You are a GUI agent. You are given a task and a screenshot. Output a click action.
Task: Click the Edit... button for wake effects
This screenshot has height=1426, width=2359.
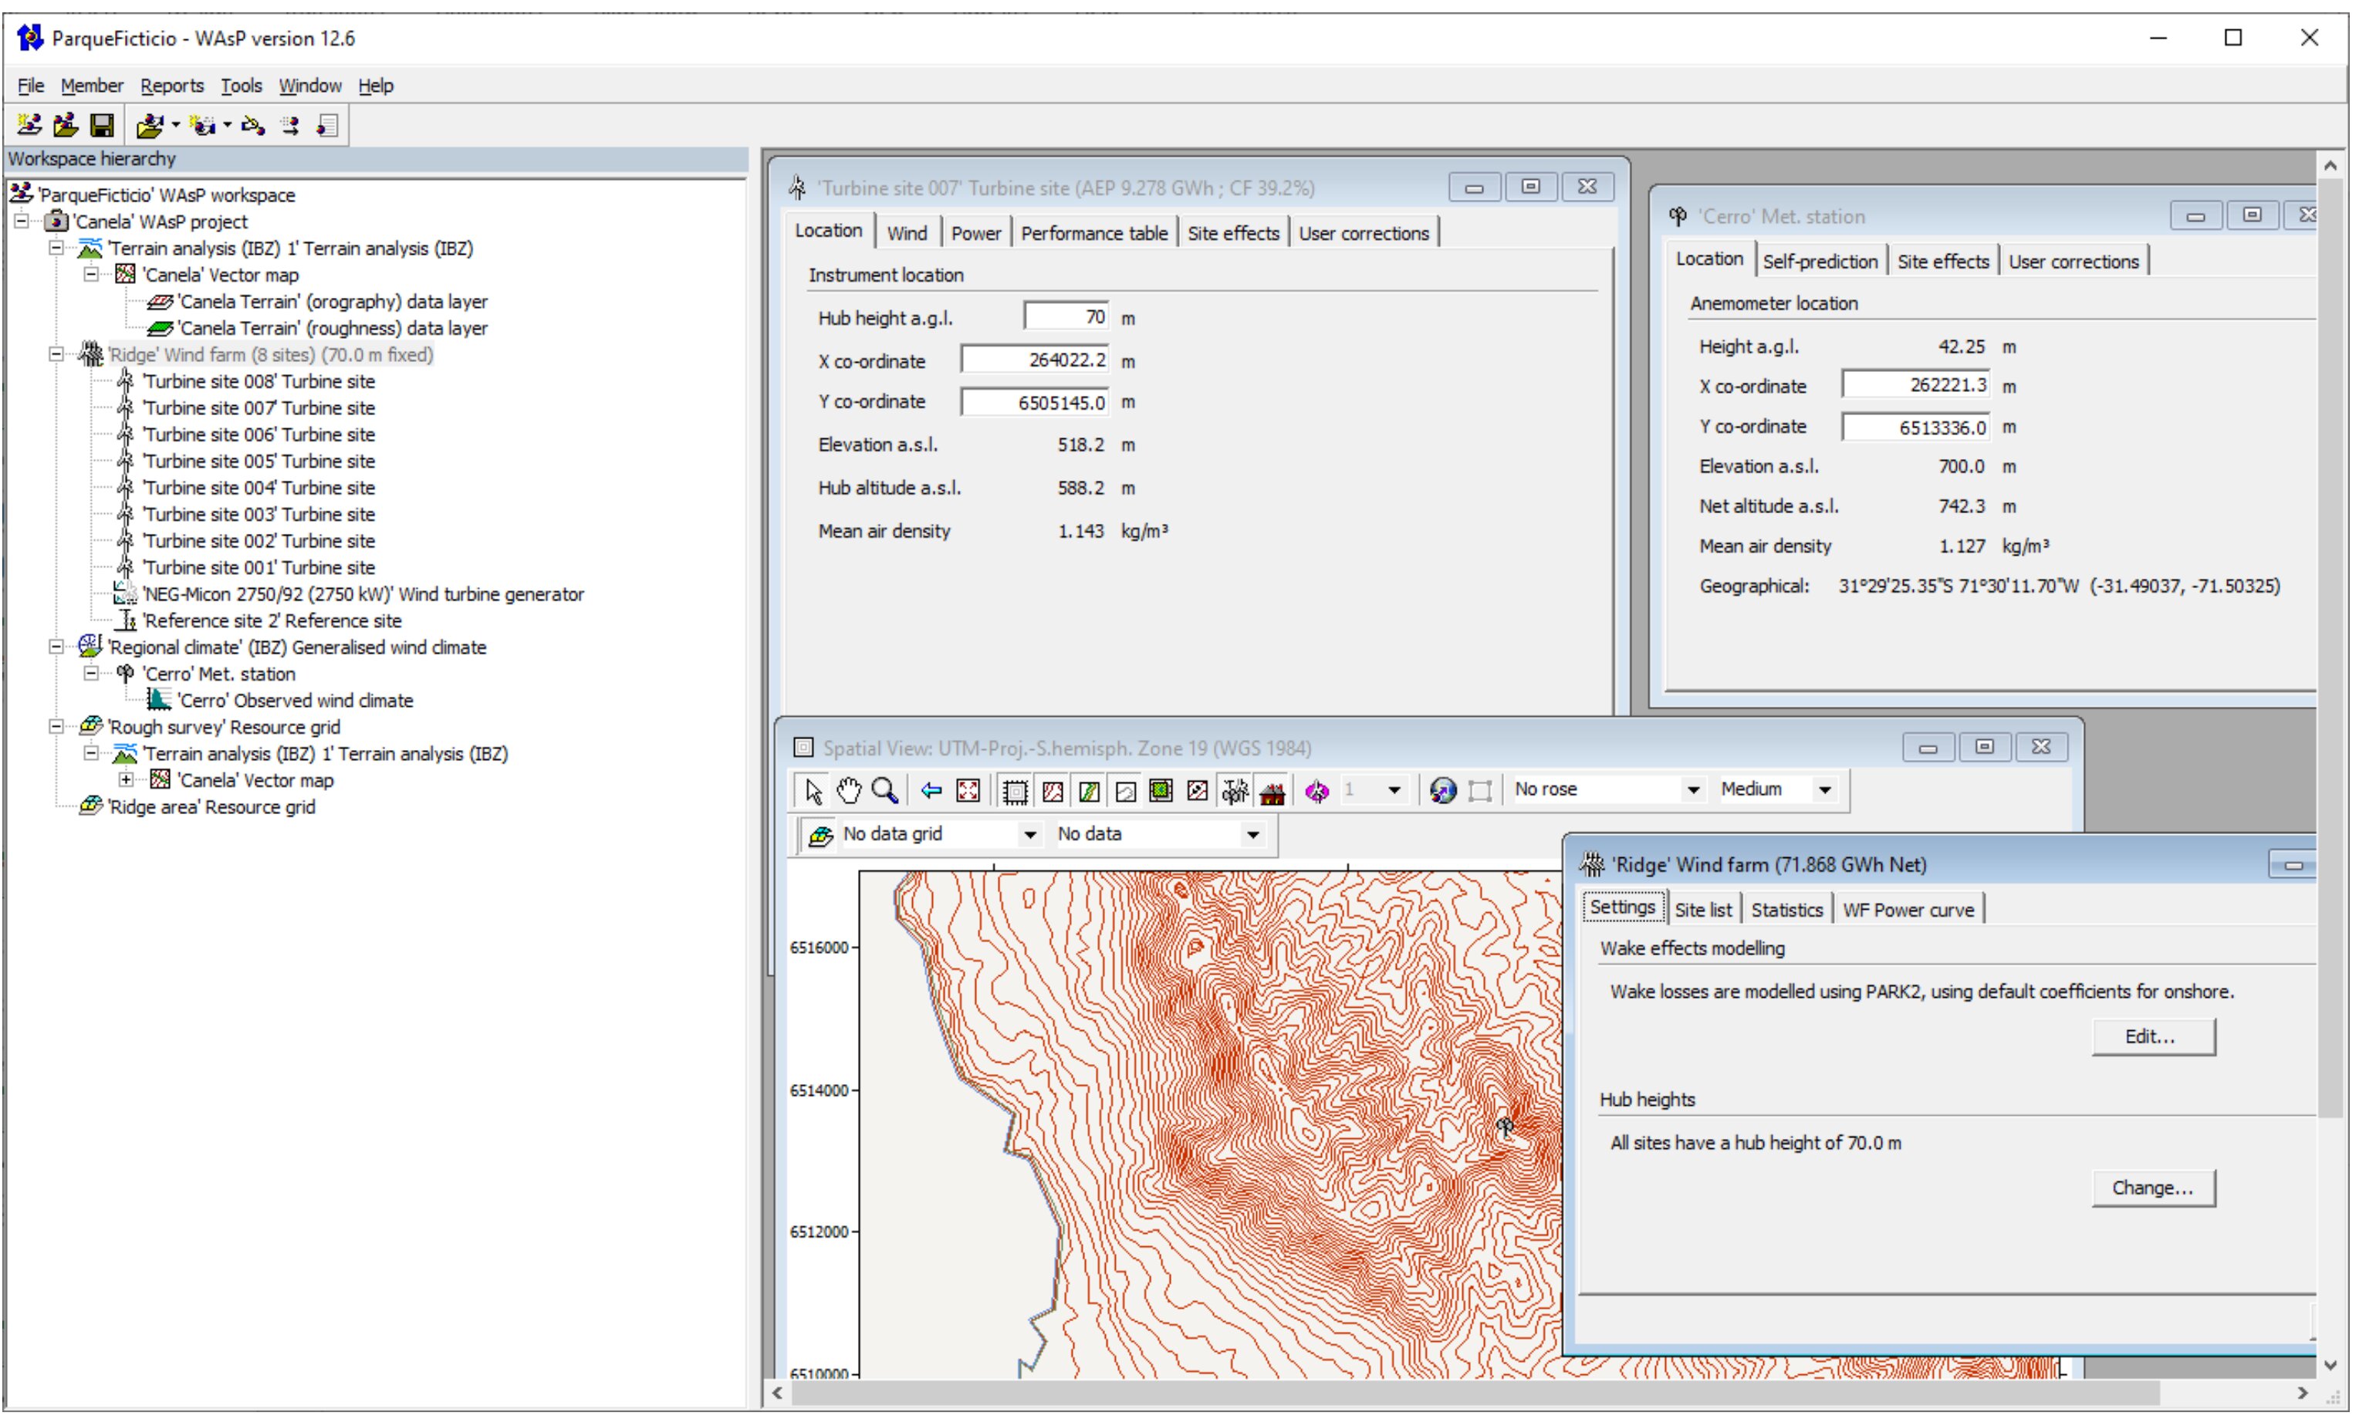coord(2152,1036)
